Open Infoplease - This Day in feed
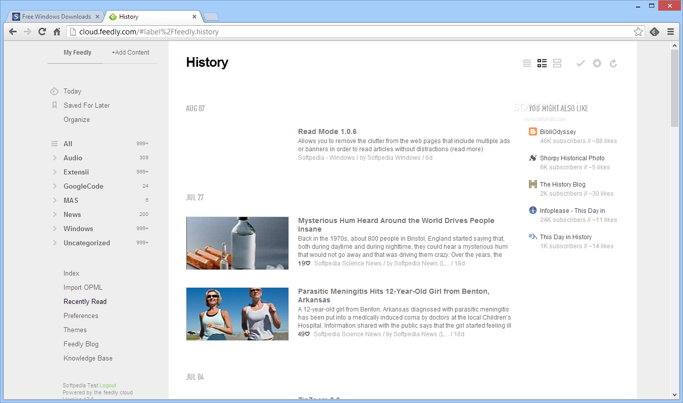 (572, 211)
